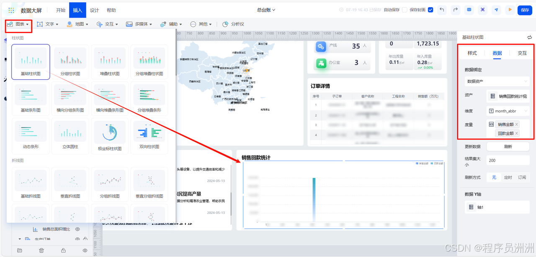Open the 分析仪 analyzer tool
Screen dimensions: 536x257
coord(233,24)
